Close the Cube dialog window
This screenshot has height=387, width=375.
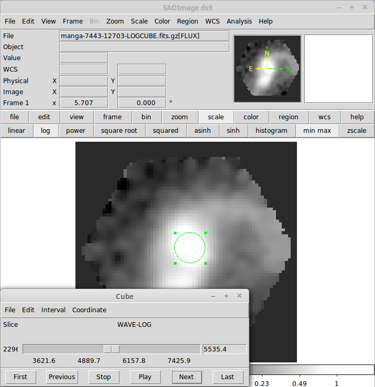click(239, 296)
